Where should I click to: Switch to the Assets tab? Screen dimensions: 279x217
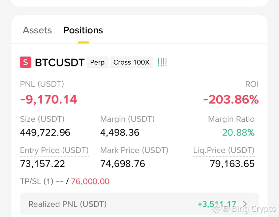click(37, 30)
